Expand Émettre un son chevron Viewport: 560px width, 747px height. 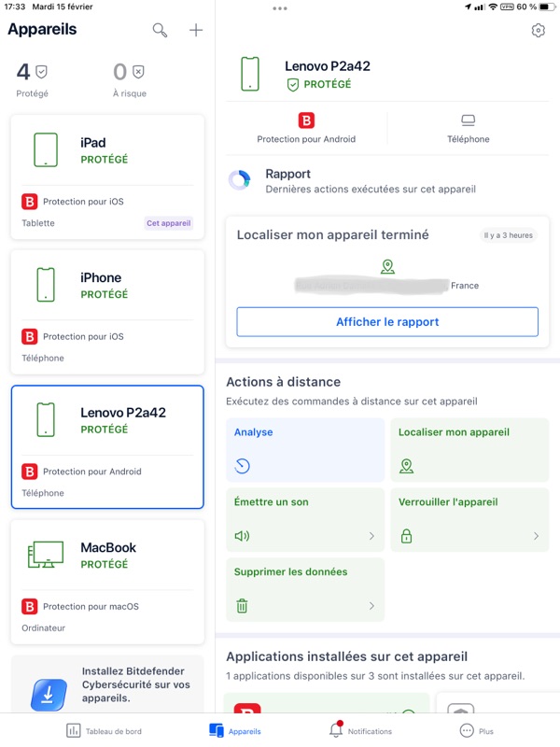click(371, 536)
